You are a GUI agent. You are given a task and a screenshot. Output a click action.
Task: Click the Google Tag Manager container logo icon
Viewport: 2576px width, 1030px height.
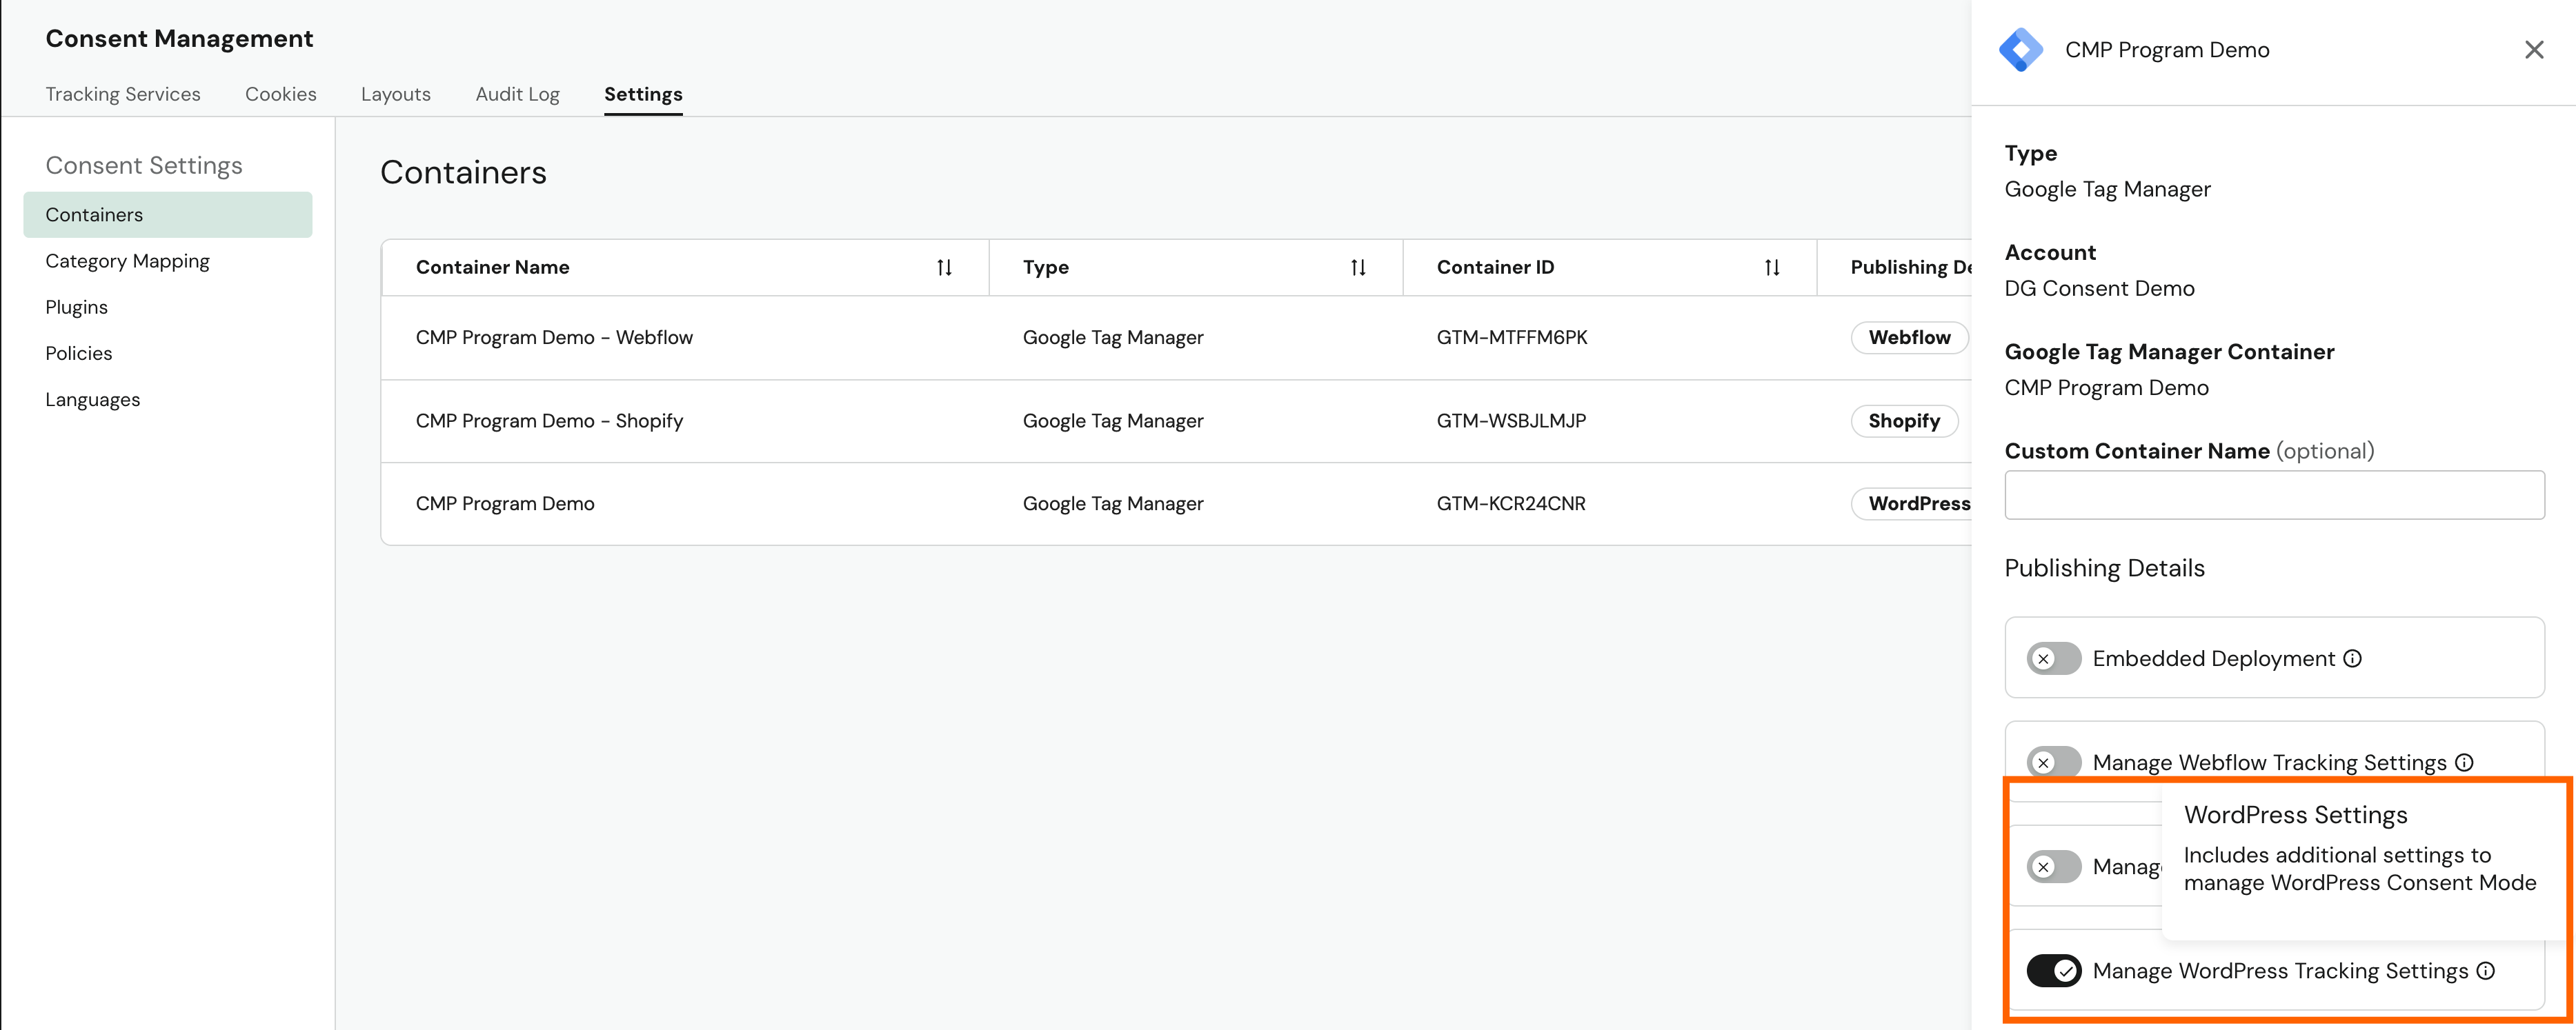[2022, 48]
